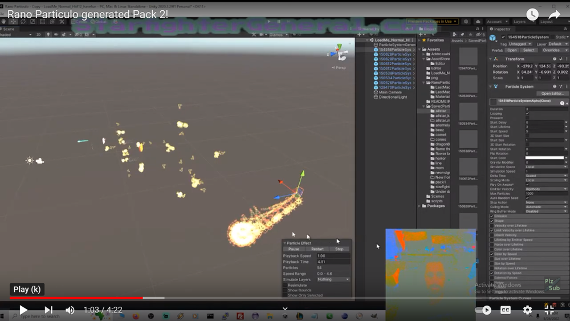This screenshot has height=321, width=570.
Task: Toggle the Looping checkbox
Action: pyautogui.click(x=527, y=113)
